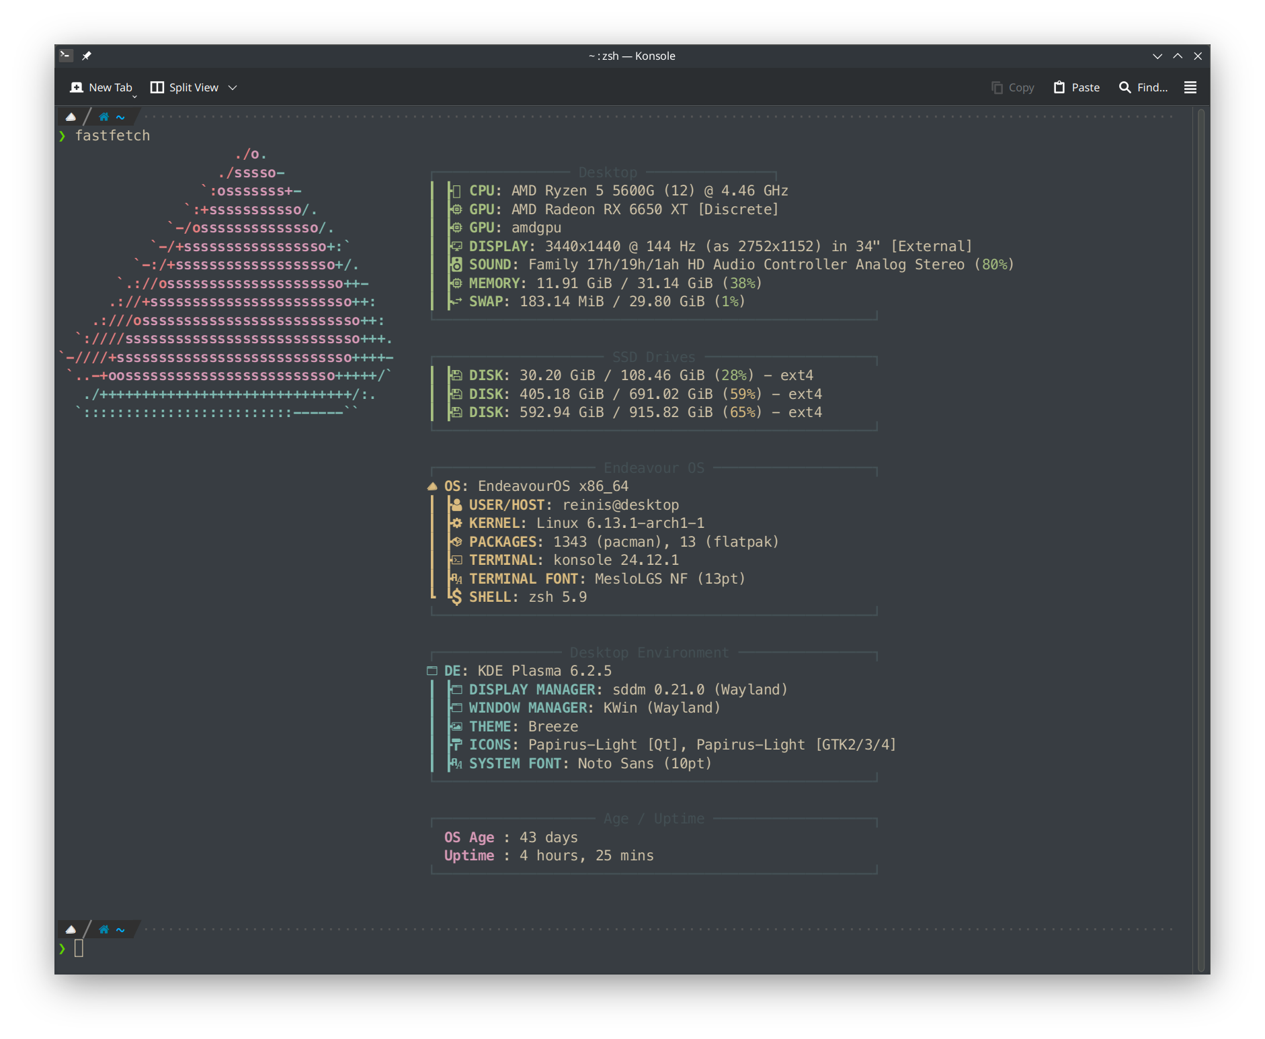Click the home icon in the top prompt
This screenshot has height=1039, width=1265.
pos(104,117)
